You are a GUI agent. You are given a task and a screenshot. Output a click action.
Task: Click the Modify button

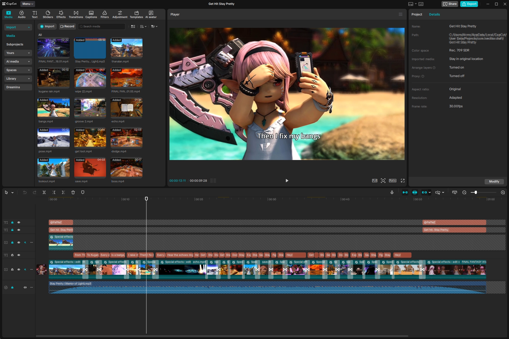[x=494, y=181]
